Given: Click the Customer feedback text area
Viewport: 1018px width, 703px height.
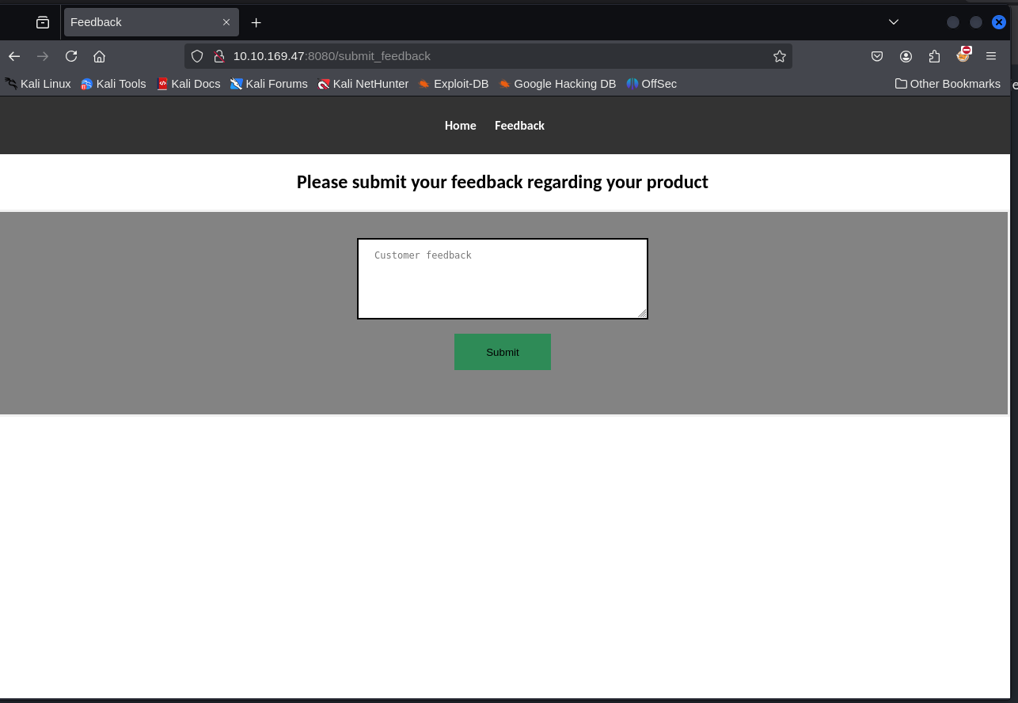Looking at the screenshot, I should [502, 278].
